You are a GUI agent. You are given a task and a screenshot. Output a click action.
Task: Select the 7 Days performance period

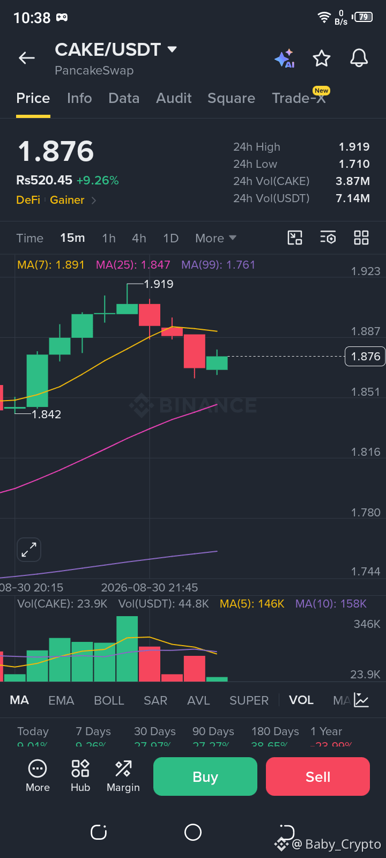click(x=93, y=731)
